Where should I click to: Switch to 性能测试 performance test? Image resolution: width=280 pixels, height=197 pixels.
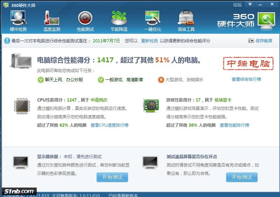point(85,21)
